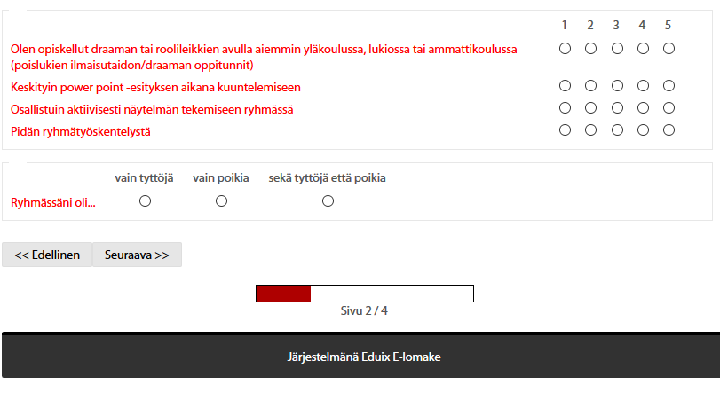720x408 pixels.
Task: Select rating 1 for 'Olen opiskellut draaman' question
Action: pyautogui.click(x=565, y=49)
